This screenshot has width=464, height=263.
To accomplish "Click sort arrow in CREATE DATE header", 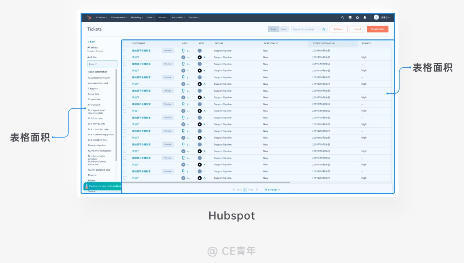I will click(353, 43).
